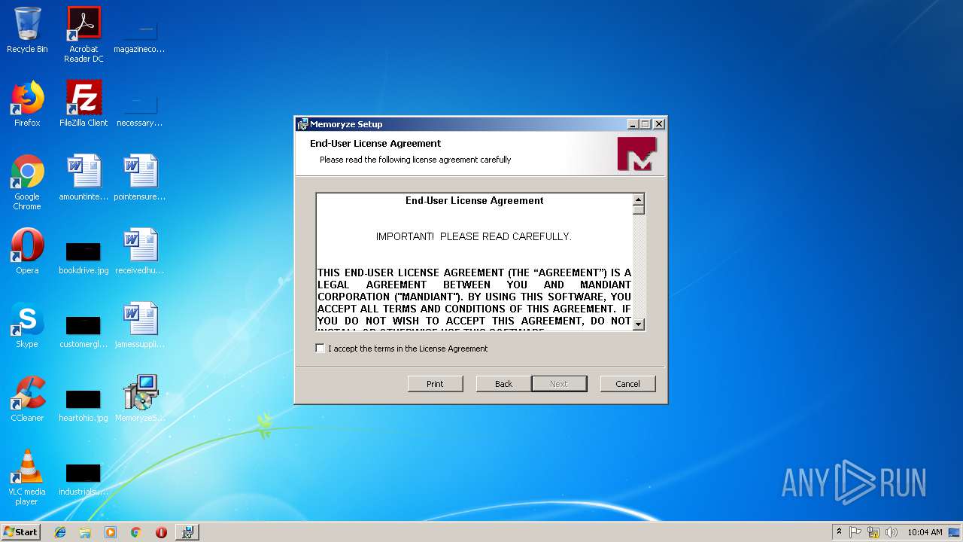The height and width of the screenshot is (542, 963).
Task: Open Internet Explorer from taskbar
Action: tap(60, 532)
